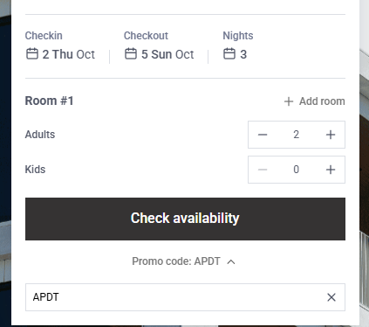Click the Checkout calendar icon
369x327 pixels.
[131, 53]
